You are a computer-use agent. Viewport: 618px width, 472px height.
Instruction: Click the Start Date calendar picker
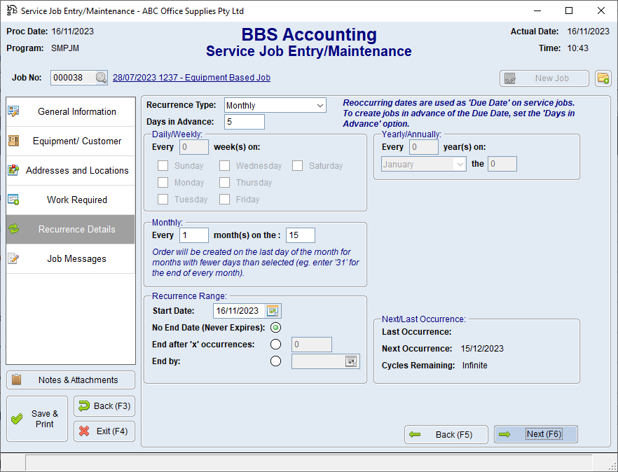(x=272, y=310)
